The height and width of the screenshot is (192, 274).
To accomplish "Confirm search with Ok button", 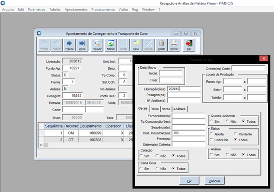I will (189, 181).
